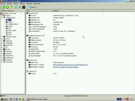Click the Bezpečnost shield icon
The image size is (135, 101).
point(4,56)
